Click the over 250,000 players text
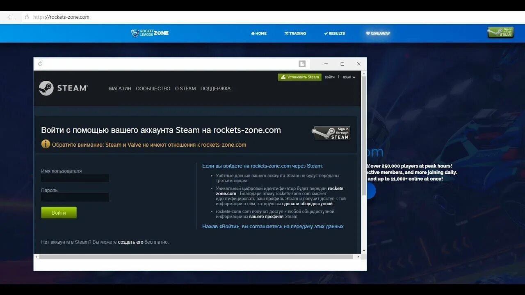Viewport: 525px width, 295px height. click(x=411, y=166)
